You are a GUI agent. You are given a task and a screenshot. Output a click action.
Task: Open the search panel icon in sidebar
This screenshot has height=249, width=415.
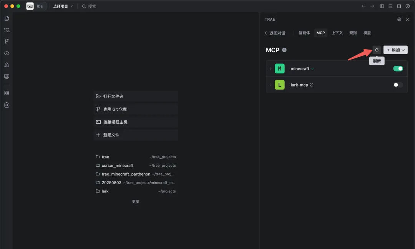coord(7,30)
